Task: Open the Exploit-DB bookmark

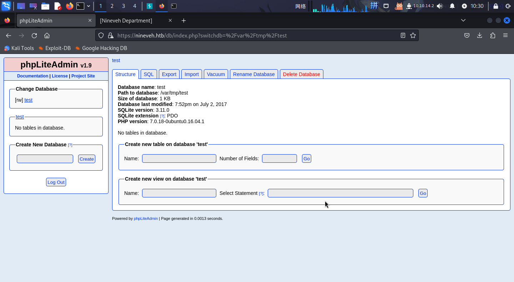Action: point(55,48)
